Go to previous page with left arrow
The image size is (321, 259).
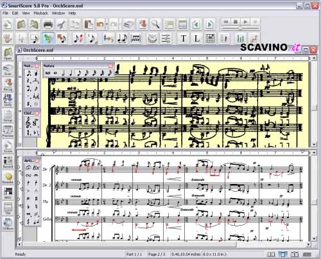[196, 24]
